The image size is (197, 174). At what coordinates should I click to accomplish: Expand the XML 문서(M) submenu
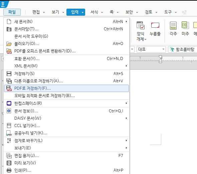click(126, 66)
